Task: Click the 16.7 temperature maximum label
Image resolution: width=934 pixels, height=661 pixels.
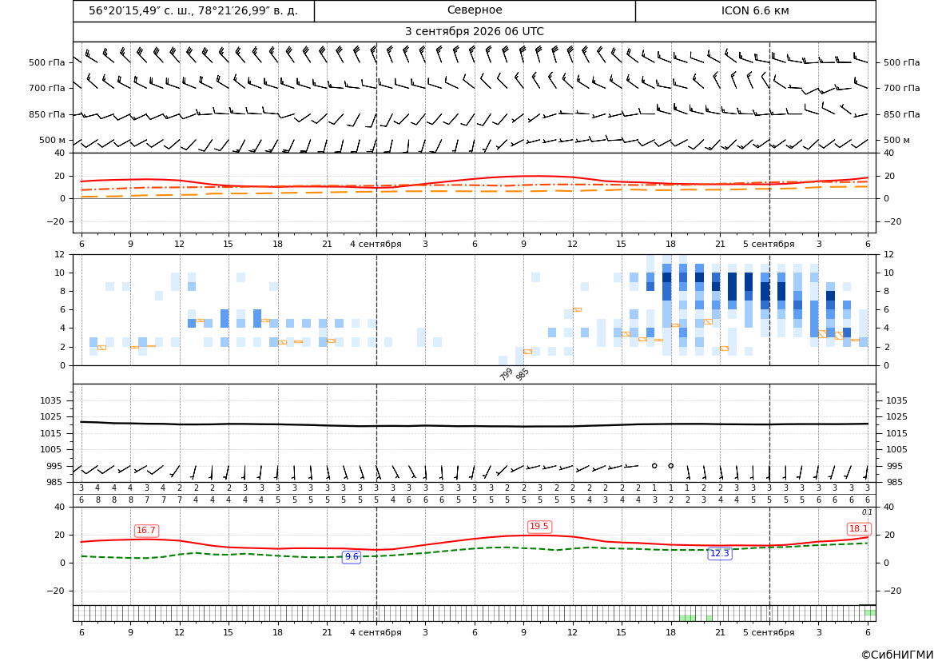Action: pos(146,531)
